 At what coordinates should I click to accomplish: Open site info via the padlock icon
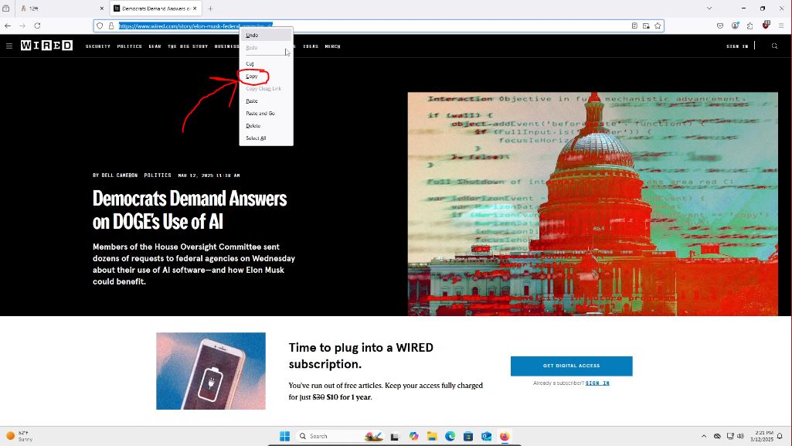[x=111, y=26]
